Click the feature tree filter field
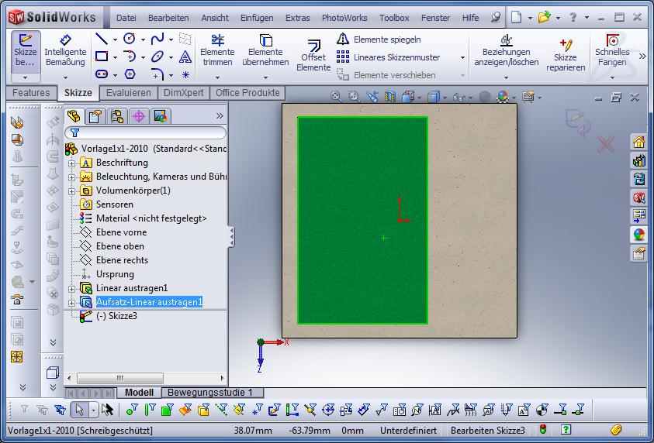Image resolution: width=654 pixels, height=443 pixels. coord(146,133)
